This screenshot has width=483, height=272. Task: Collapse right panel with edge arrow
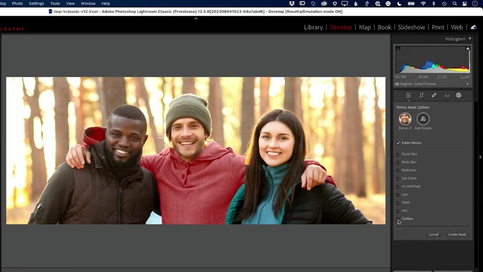480,157
